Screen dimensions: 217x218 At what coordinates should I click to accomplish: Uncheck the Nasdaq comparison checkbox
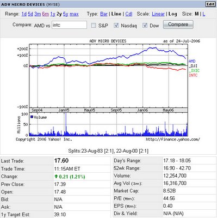coord(116,26)
